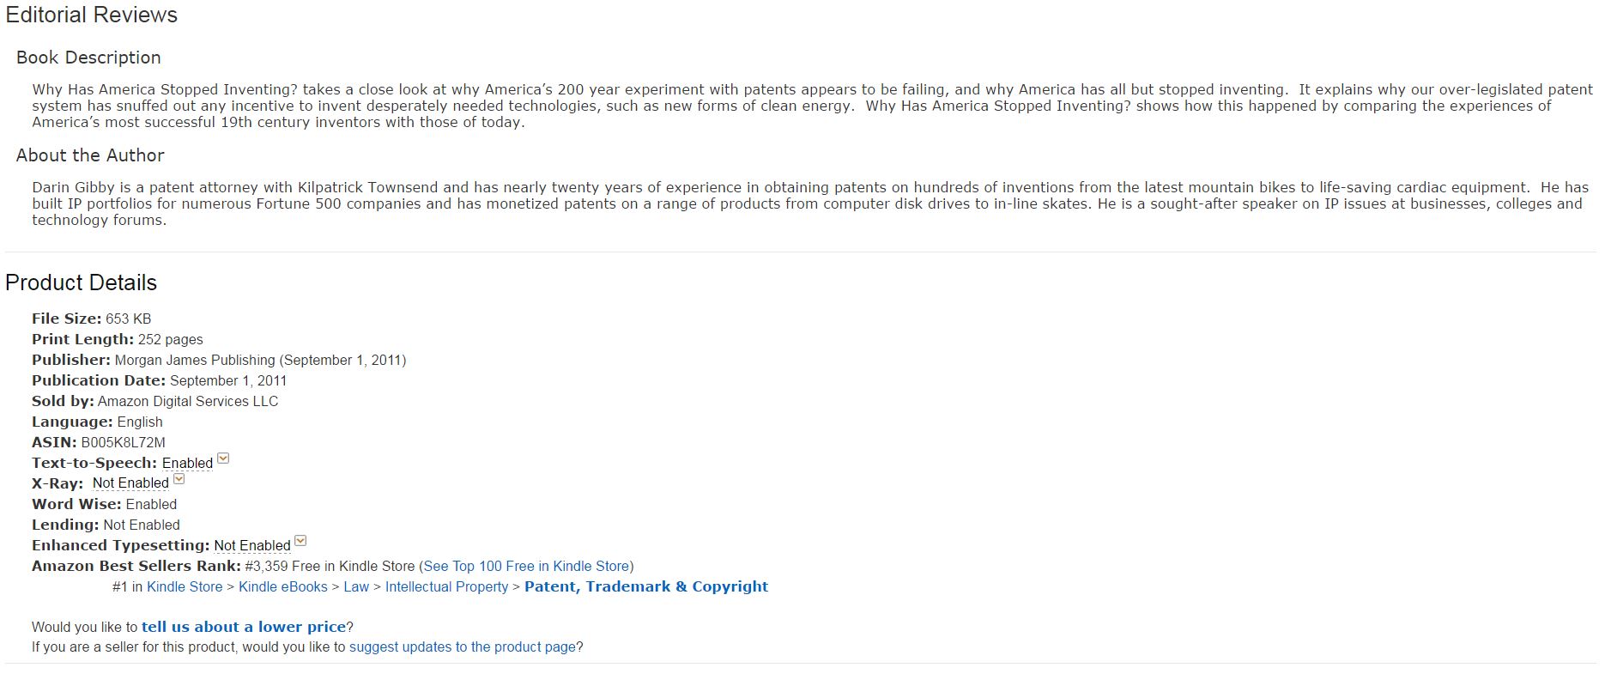The height and width of the screenshot is (686, 1605).
Task: Open the Enhanced Typesetting popover arrow icon
Action: (x=300, y=541)
